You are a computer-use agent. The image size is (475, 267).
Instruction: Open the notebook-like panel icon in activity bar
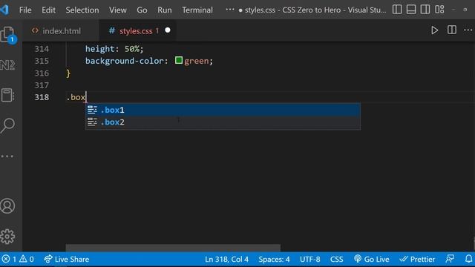click(x=7, y=95)
